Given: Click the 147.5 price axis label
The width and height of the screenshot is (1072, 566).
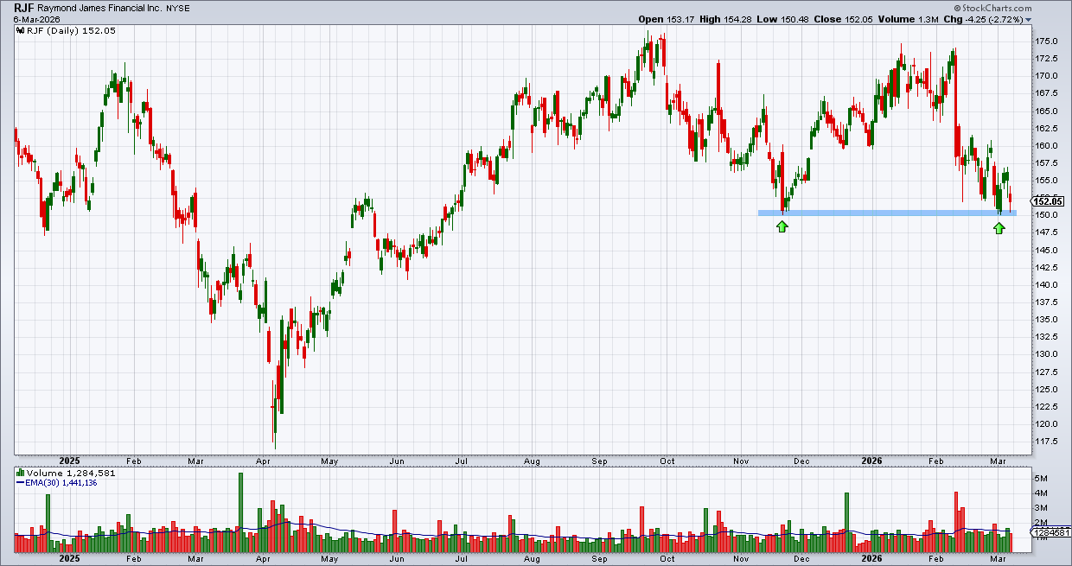Looking at the screenshot, I should point(1047,232).
